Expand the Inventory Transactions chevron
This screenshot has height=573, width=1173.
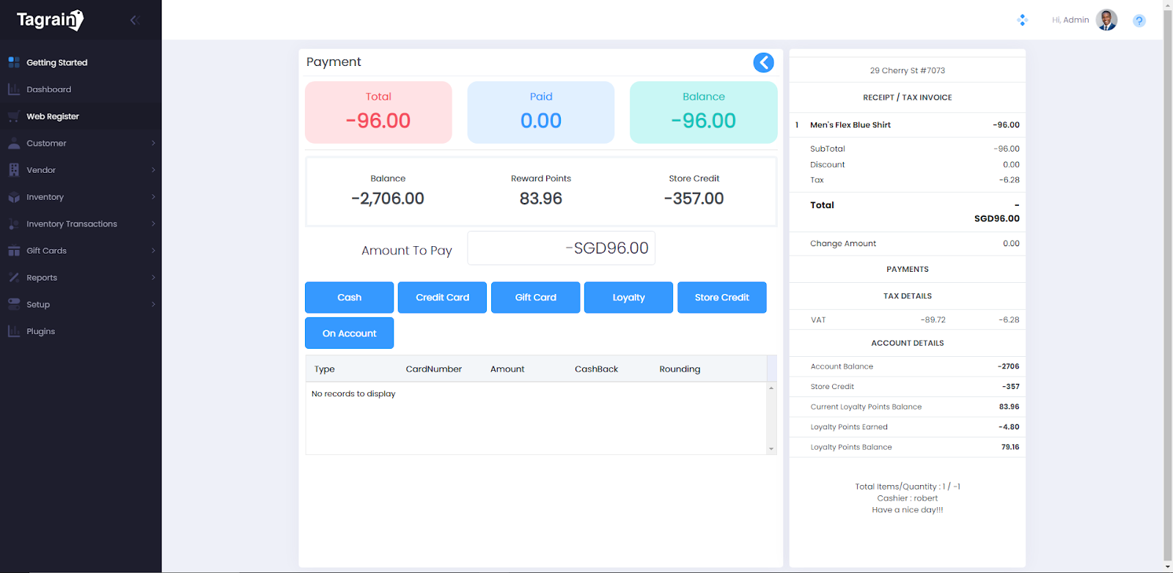(153, 223)
